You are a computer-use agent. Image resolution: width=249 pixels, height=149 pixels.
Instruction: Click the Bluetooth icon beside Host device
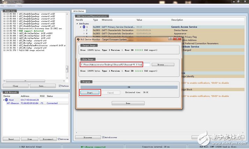[6, 100]
